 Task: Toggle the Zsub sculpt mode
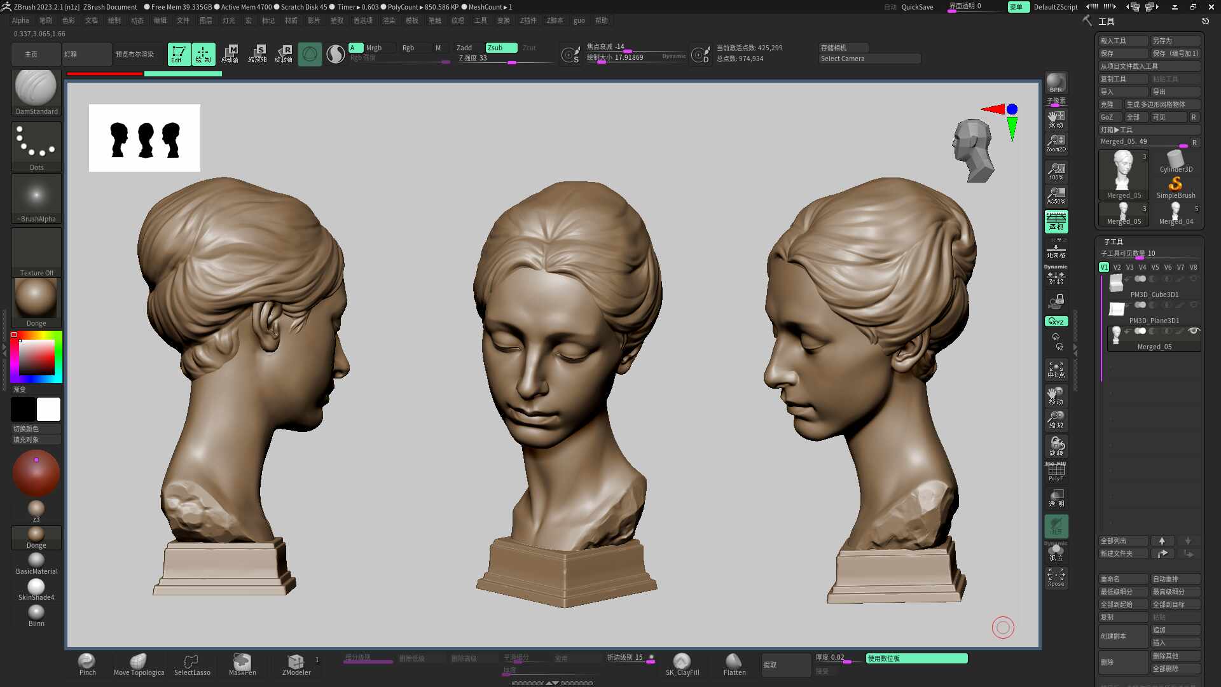[x=501, y=48]
